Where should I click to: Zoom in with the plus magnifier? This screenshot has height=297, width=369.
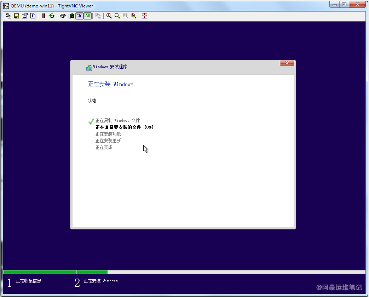coord(109,16)
